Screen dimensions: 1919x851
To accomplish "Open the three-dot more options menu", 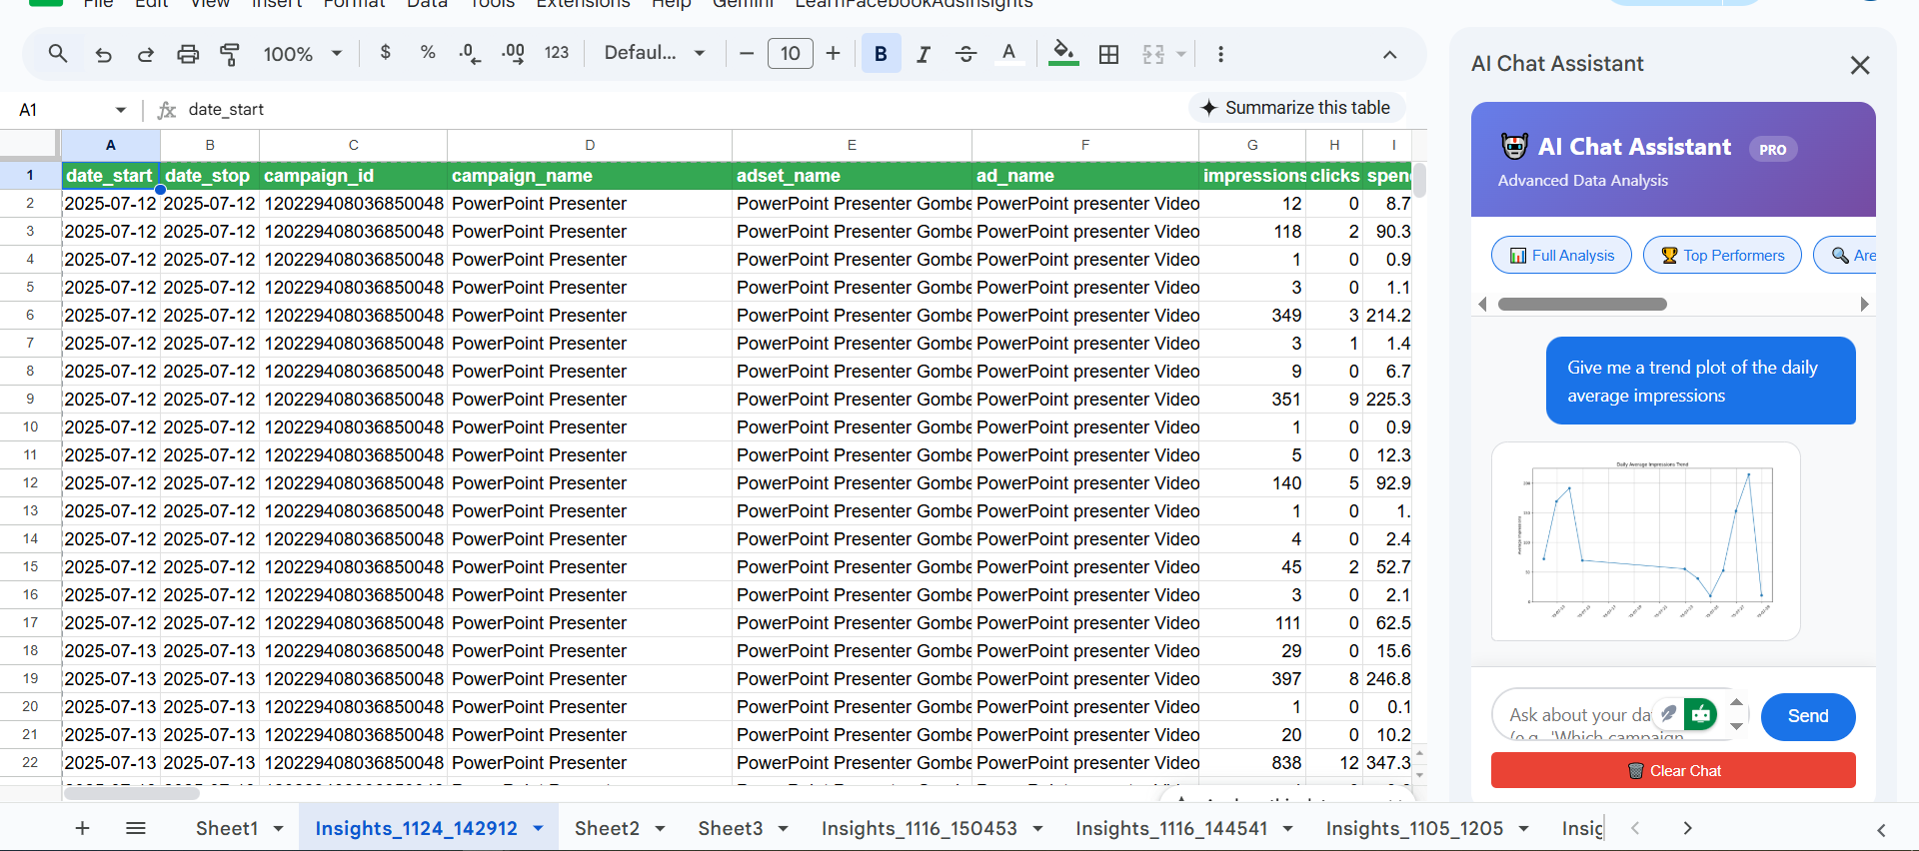I will (1220, 54).
